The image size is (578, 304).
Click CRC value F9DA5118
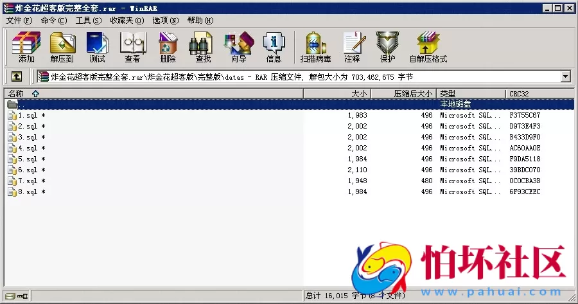click(x=525, y=159)
